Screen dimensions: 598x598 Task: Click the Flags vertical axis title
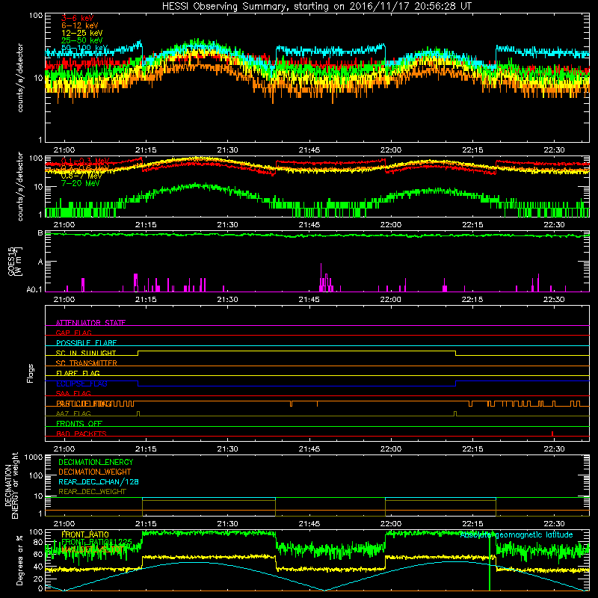coord(30,373)
